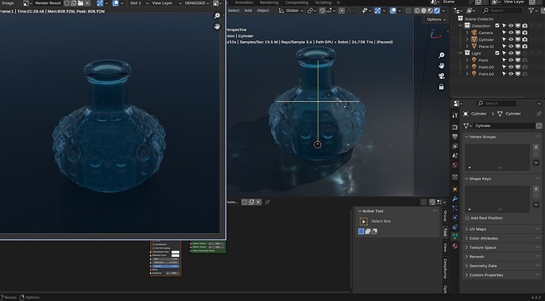Switch to the Rendering workspace tab
The height and width of the screenshot is (301, 545).
pos(269,2)
